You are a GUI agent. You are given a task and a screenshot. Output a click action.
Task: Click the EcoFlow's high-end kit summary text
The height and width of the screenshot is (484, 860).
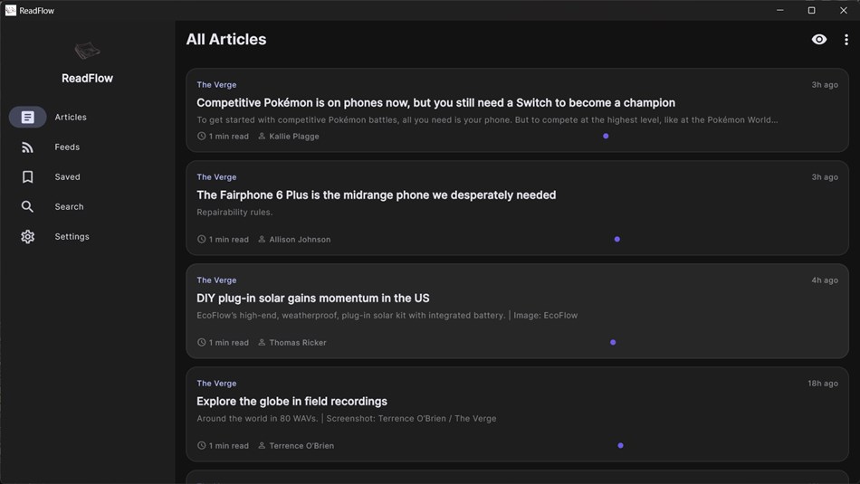click(x=387, y=315)
